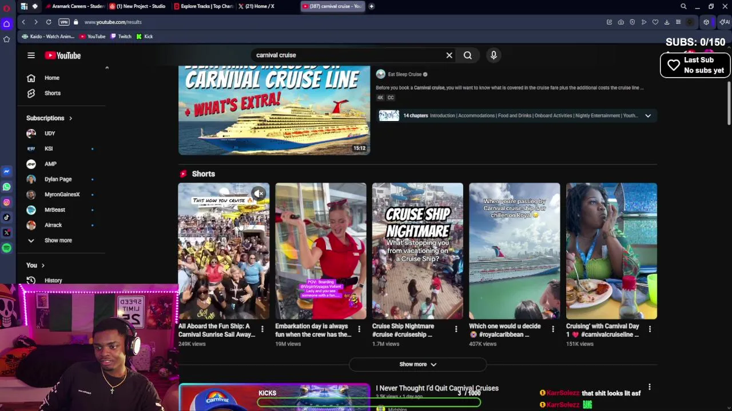Open X/Twitter in Opera sidebar
732x411 pixels.
tap(7, 232)
